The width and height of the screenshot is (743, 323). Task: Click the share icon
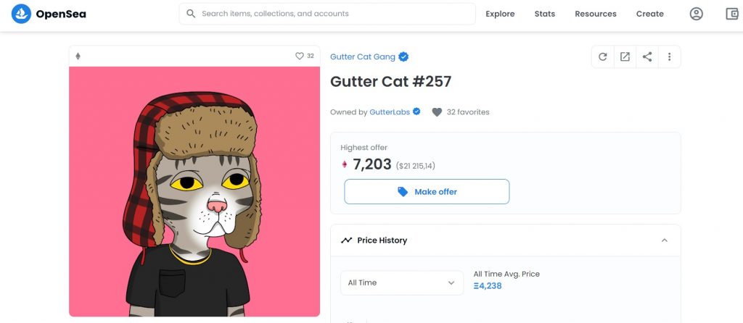[x=647, y=56]
